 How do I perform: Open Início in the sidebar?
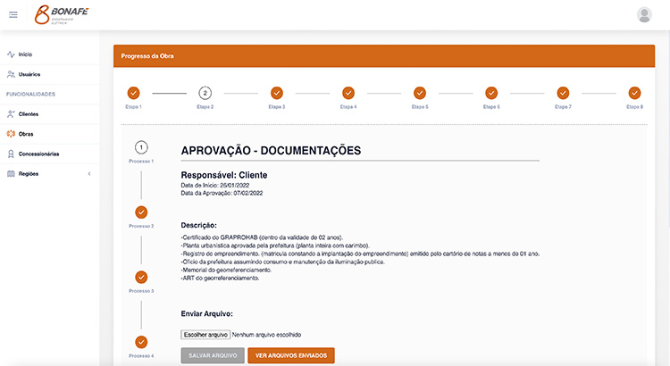click(x=25, y=54)
